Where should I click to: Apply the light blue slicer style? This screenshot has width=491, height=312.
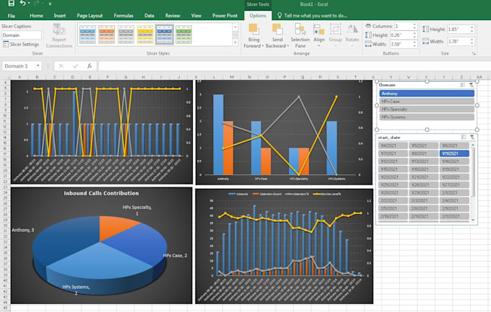tap(87, 35)
